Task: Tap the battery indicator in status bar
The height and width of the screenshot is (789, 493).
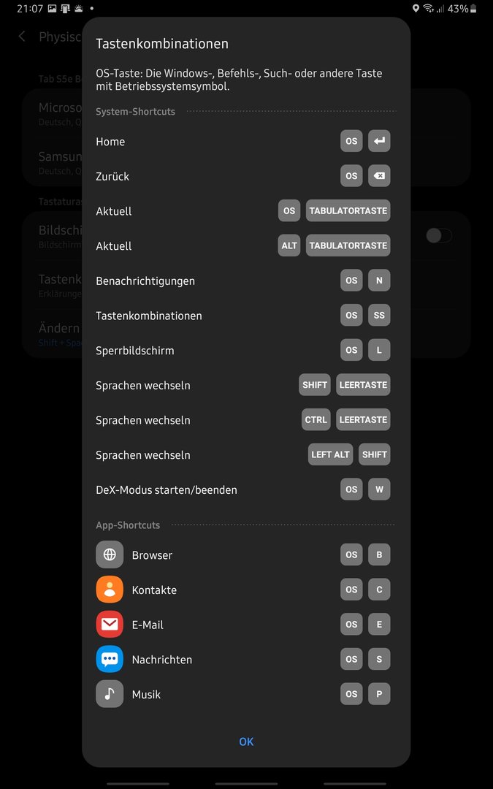Action: (x=473, y=9)
